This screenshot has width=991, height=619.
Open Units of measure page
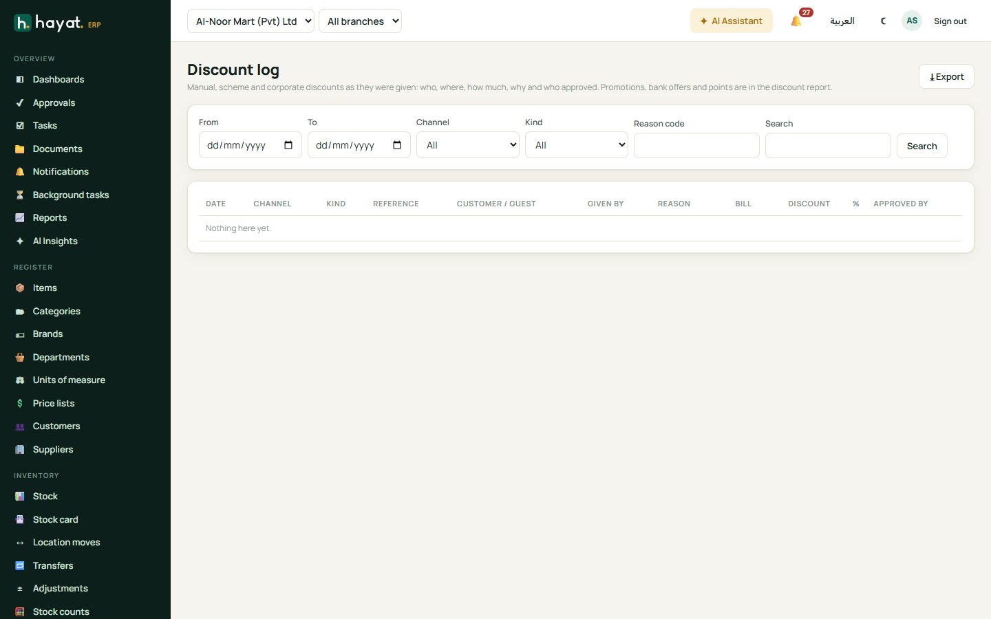tap(69, 380)
